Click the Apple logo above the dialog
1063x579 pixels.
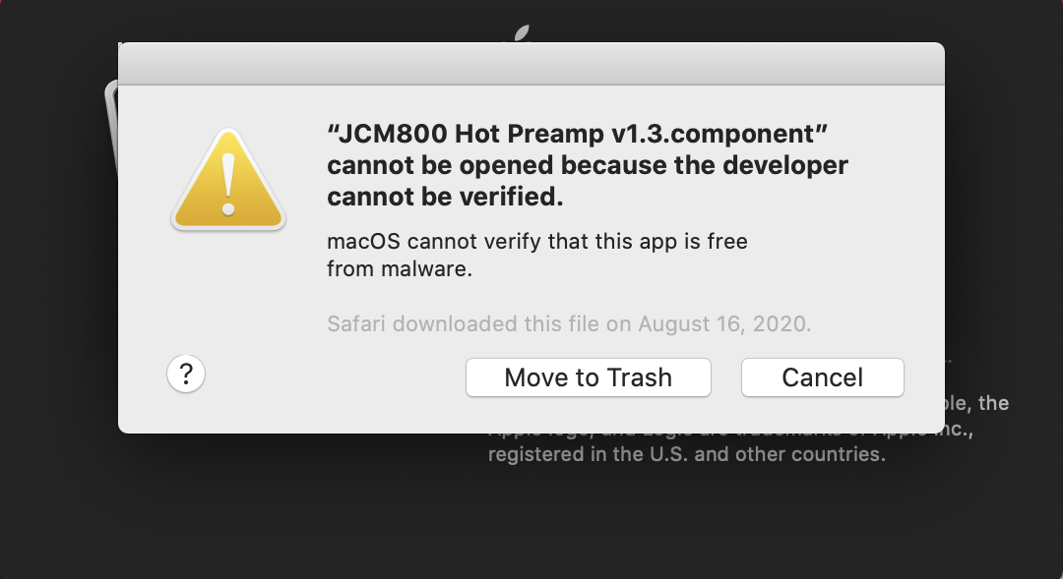[522, 33]
